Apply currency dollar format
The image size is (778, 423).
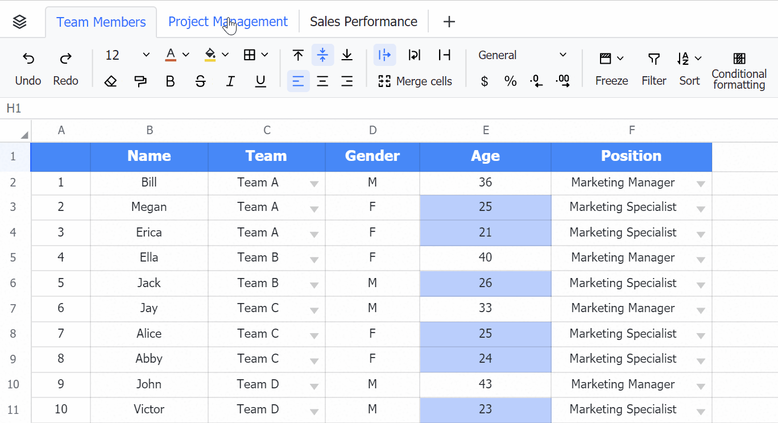[x=485, y=81]
